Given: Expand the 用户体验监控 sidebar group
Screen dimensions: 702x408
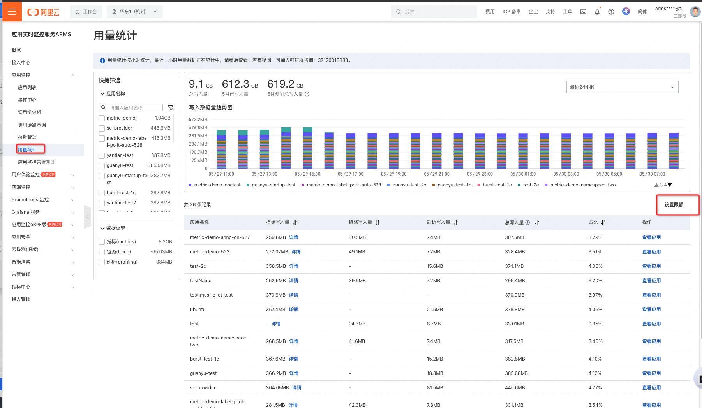Looking at the screenshot, I should click(x=73, y=175).
